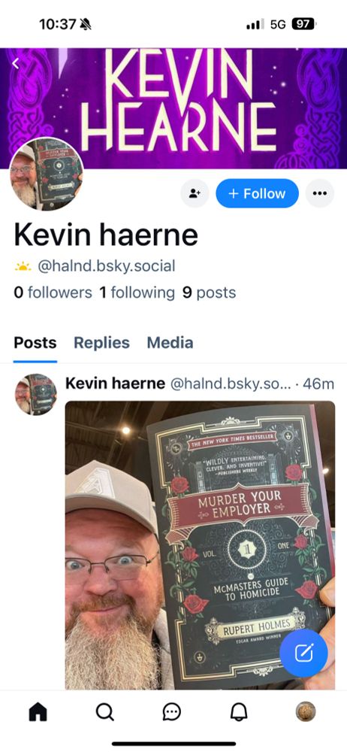Open my profile avatar in the bottom bar
Viewport: 347px width, 752px height.
point(305,711)
